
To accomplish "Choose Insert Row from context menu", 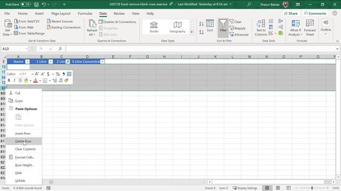I will pos(23,133).
